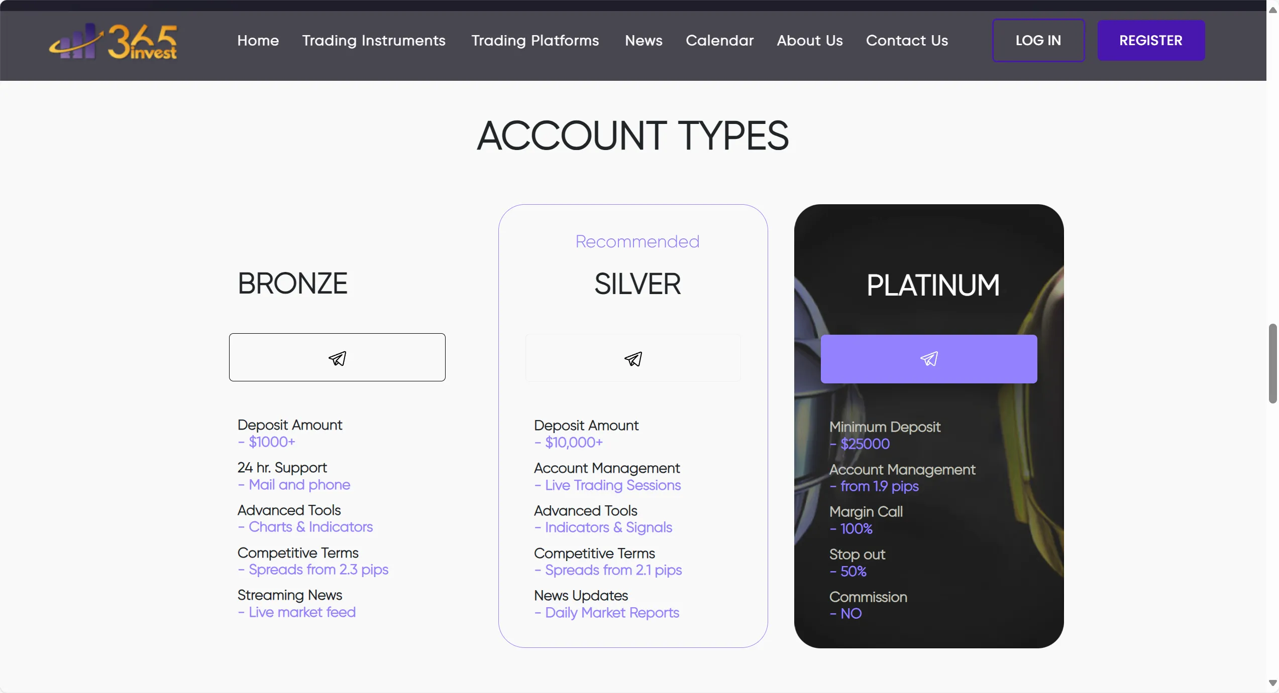Click "Live market feed" text

pyautogui.click(x=302, y=612)
